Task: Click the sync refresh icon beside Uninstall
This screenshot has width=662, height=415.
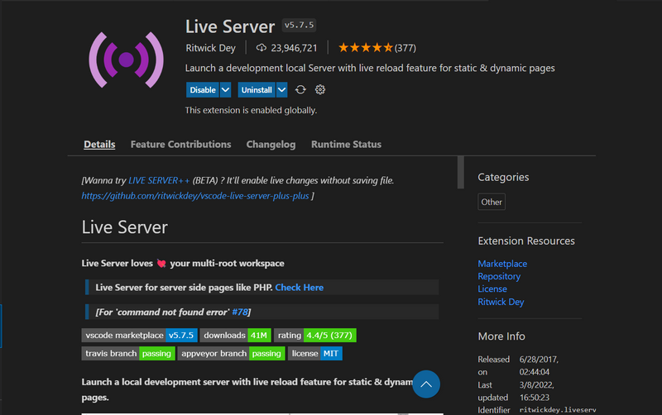Action: pos(300,90)
